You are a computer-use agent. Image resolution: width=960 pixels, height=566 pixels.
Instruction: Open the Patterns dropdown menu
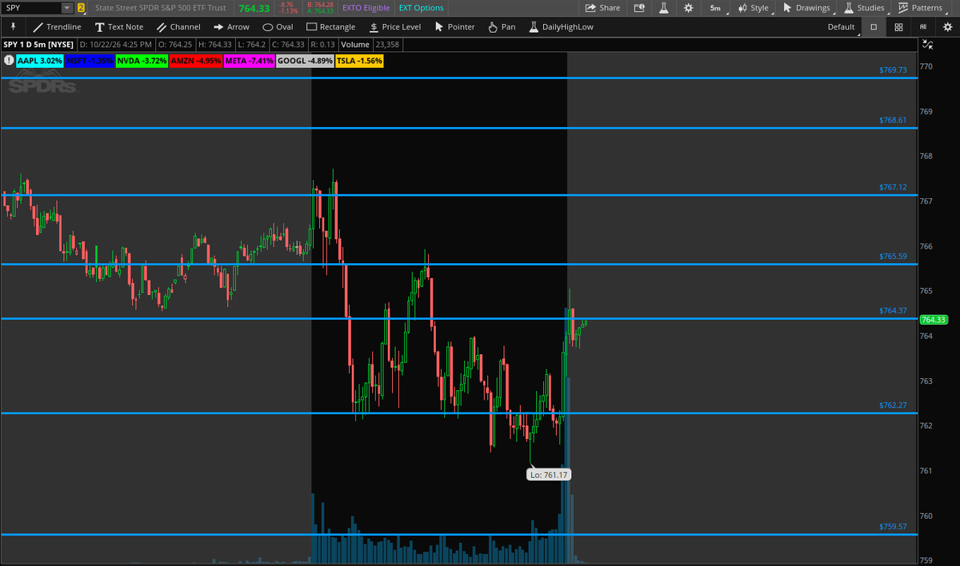coord(920,8)
